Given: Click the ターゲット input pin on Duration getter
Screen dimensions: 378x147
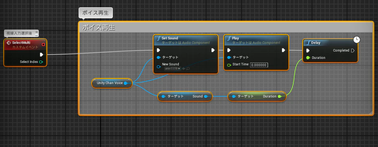Looking at the screenshot, I should pyautogui.click(x=233, y=96).
